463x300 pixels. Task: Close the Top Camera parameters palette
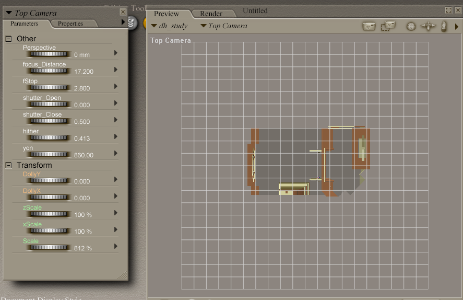tap(123, 11)
